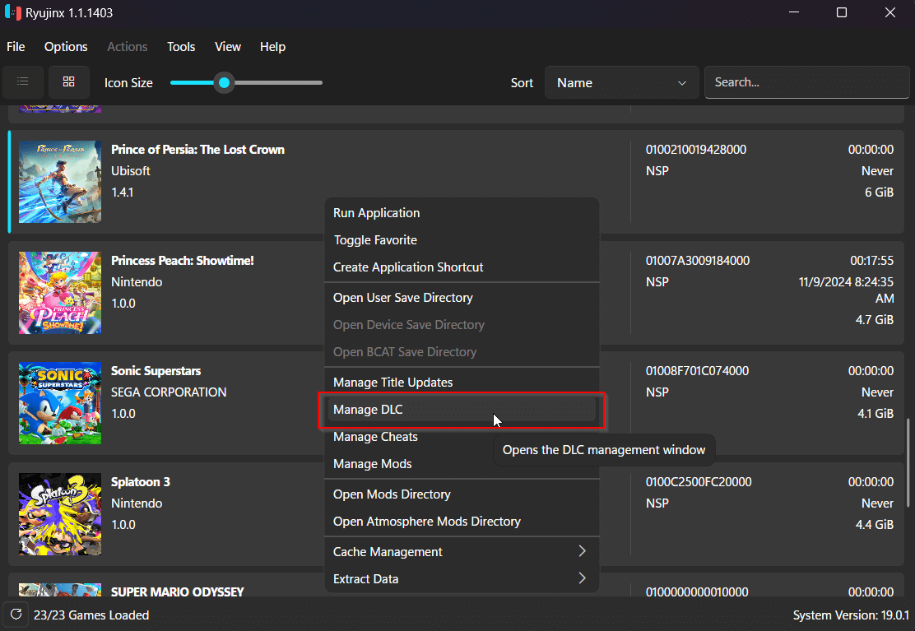915x631 pixels.
Task: Open the Help menu
Action: pyautogui.click(x=272, y=47)
